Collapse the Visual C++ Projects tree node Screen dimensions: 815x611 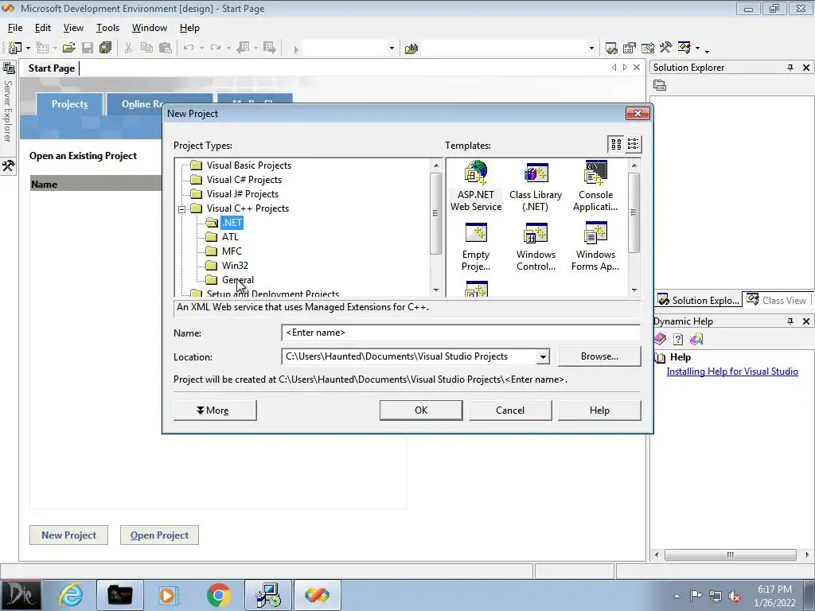pyautogui.click(x=182, y=209)
